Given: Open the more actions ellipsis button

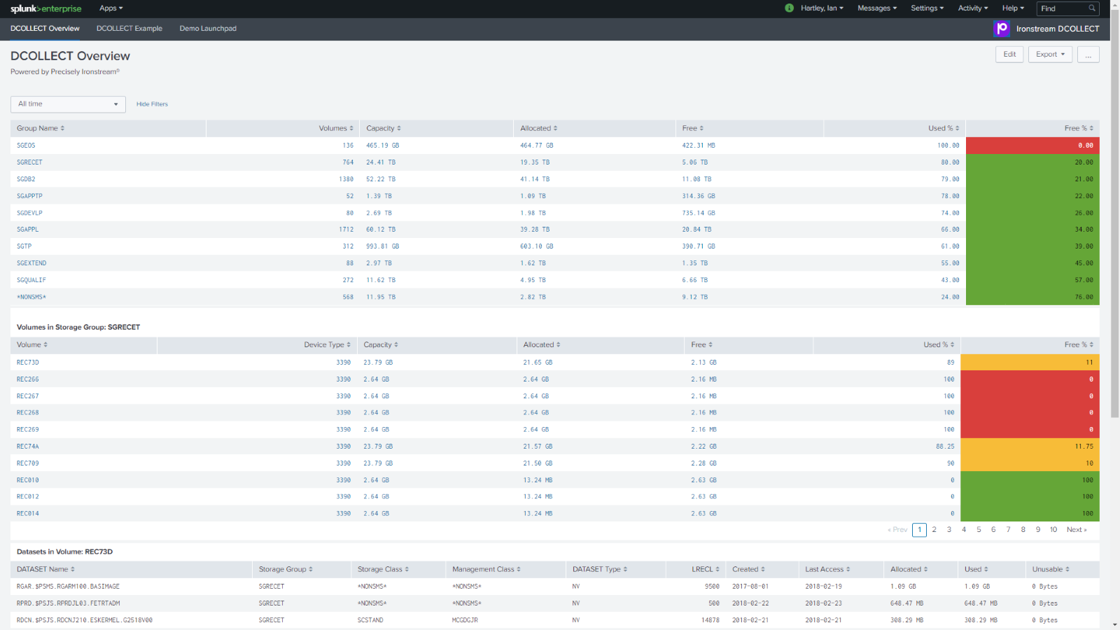Looking at the screenshot, I should (1088, 55).
